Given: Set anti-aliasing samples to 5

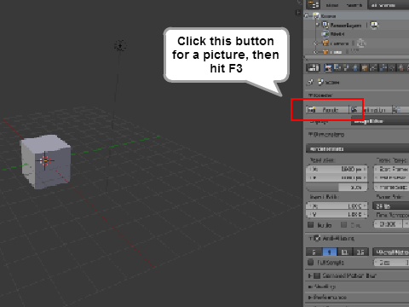Looking at the screenshot, I should coord(314,252).
